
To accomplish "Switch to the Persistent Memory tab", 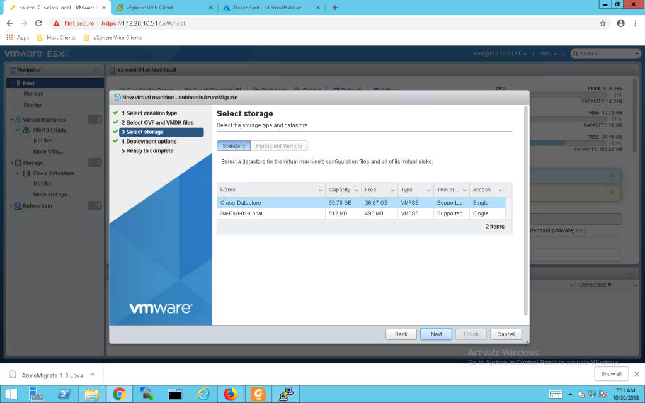I will tap(279, 146).
